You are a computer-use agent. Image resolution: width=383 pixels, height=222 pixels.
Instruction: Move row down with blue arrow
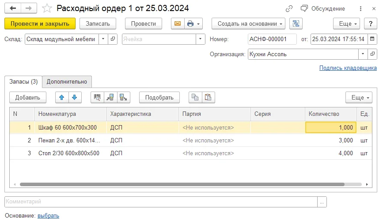tap(75, 98)
